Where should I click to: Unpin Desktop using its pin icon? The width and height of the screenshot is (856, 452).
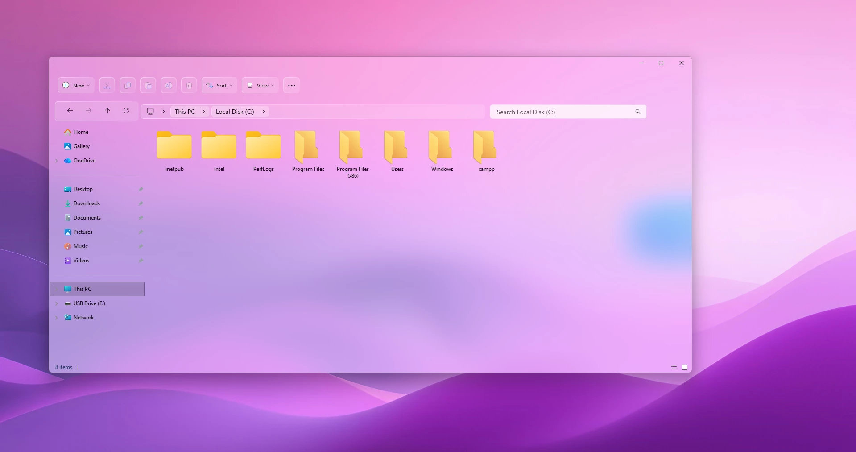pos(141,189)
